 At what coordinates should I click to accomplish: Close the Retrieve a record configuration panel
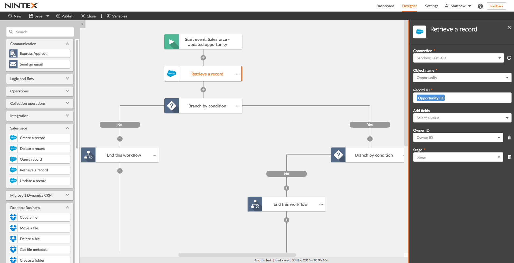tap(509, 27)
